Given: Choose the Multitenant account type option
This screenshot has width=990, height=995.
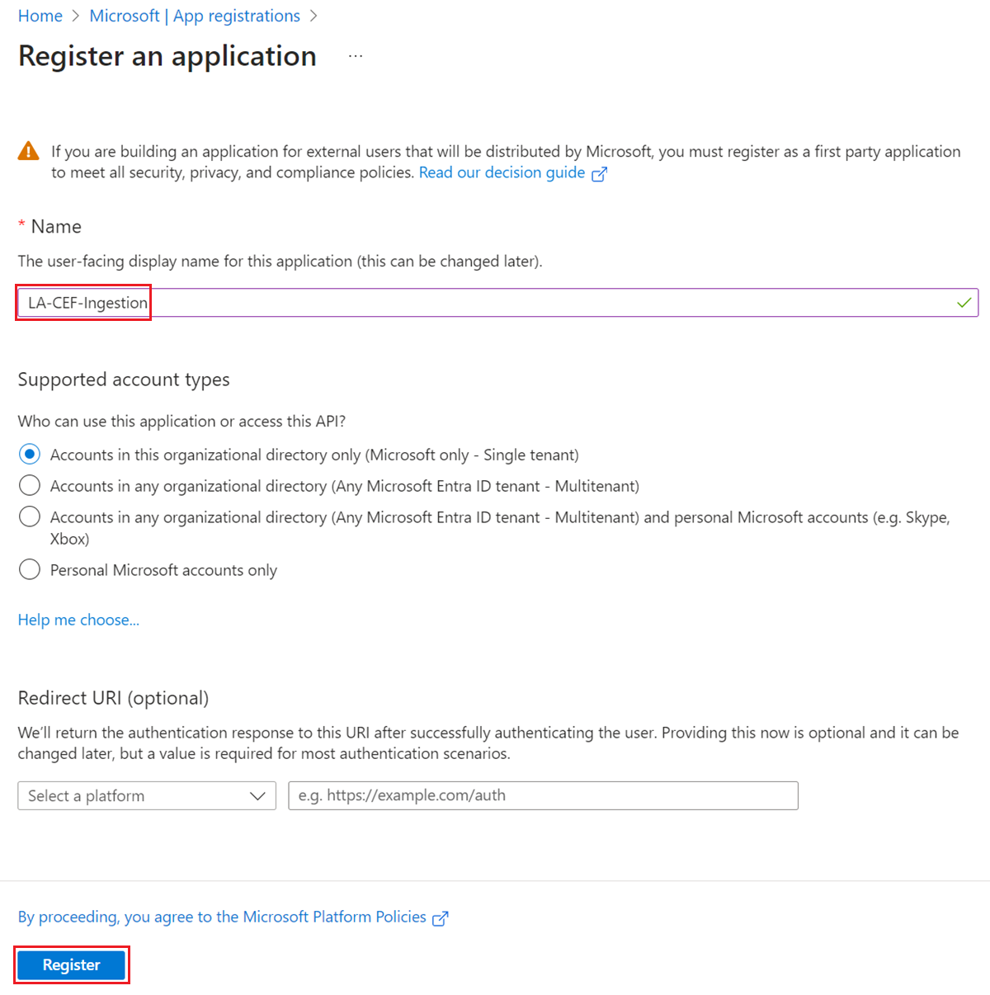Looking at the screenshot, I should (30, 485).
